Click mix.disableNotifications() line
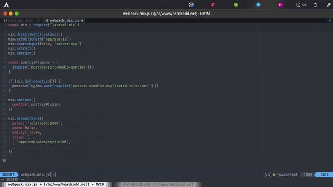The height and width of the screenshot is (187, 333). point(35,34)
